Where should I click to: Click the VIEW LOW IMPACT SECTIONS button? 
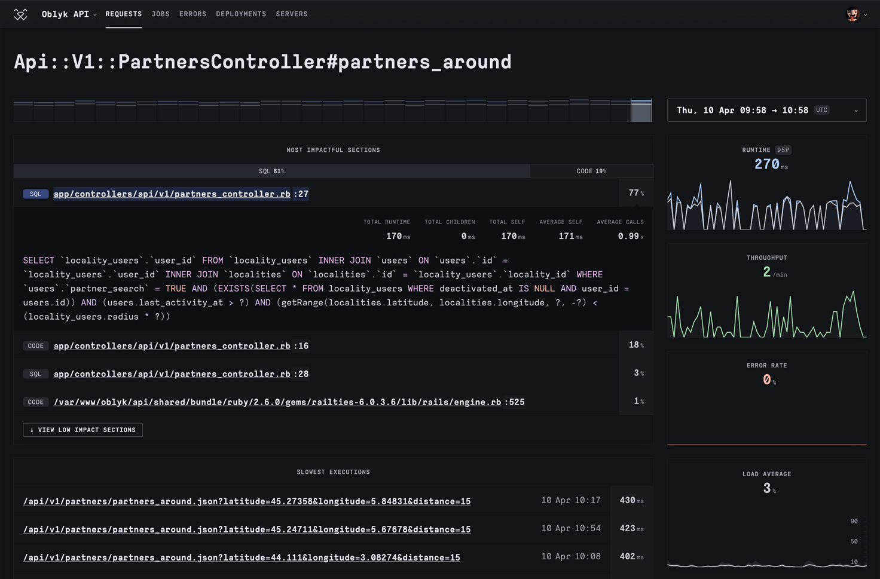82,430
